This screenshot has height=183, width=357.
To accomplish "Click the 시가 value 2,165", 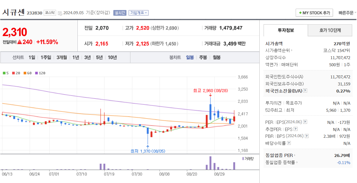I will tap(102, 44).
